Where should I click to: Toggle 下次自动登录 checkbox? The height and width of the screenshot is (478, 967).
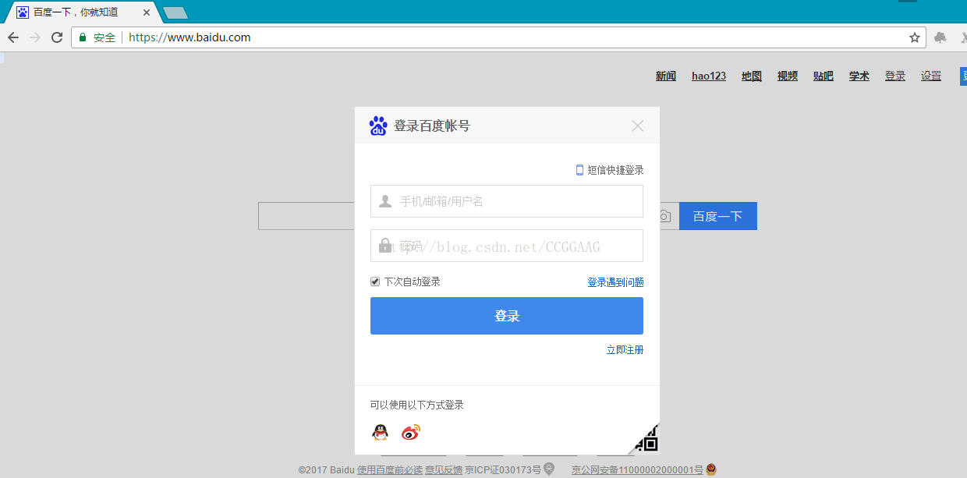click(x=375, y=281)
